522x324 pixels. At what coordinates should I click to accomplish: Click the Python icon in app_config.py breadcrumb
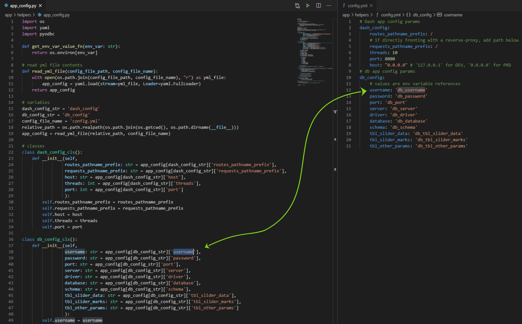(40, 15)
